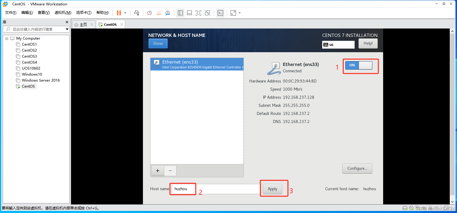Viewport: 457px width, 213px height.
Task: Toggle the thumbnail bar layout icon
Action: tap(189, 13)
